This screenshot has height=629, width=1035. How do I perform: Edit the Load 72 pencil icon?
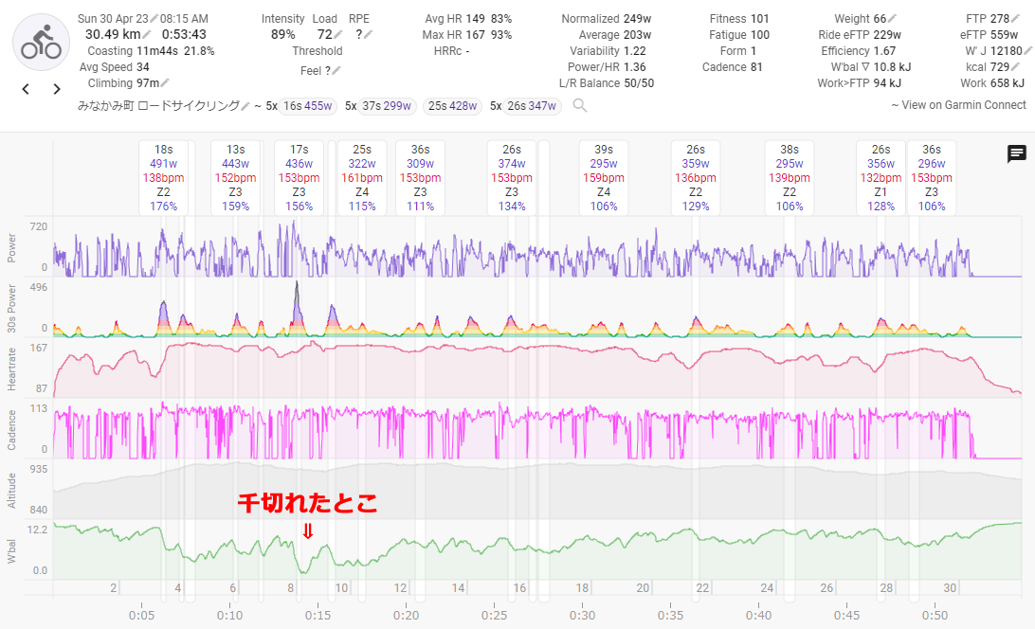[337, 35]
